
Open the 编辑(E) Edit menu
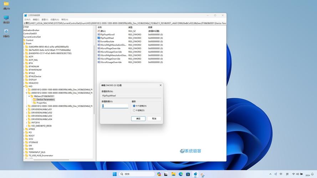coord(36,20)
